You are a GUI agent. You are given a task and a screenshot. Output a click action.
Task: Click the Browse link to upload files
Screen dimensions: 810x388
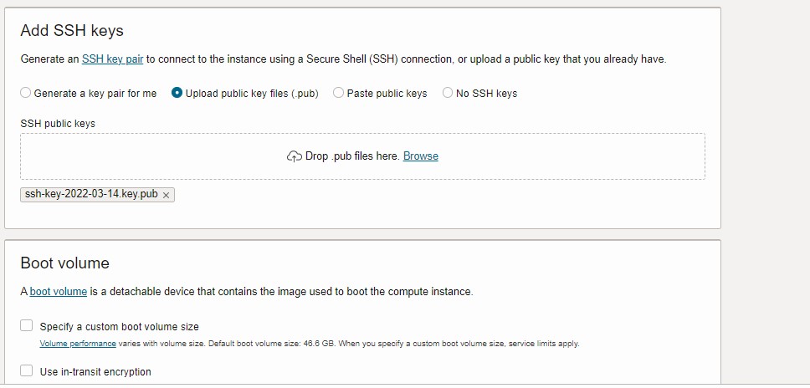(x=420, y=156)
